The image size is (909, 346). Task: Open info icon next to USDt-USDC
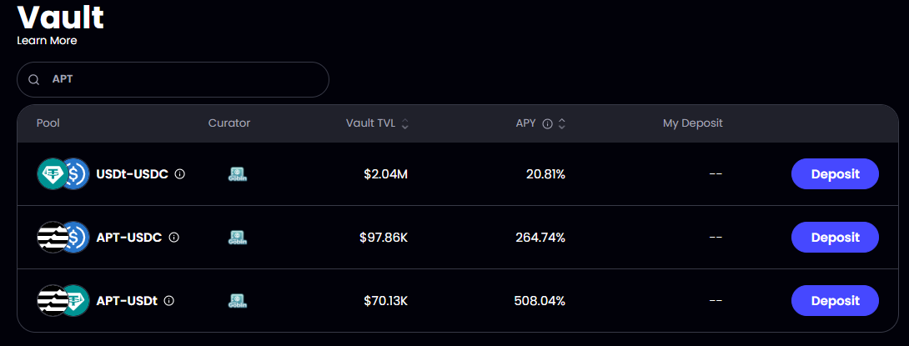(179, 174)
